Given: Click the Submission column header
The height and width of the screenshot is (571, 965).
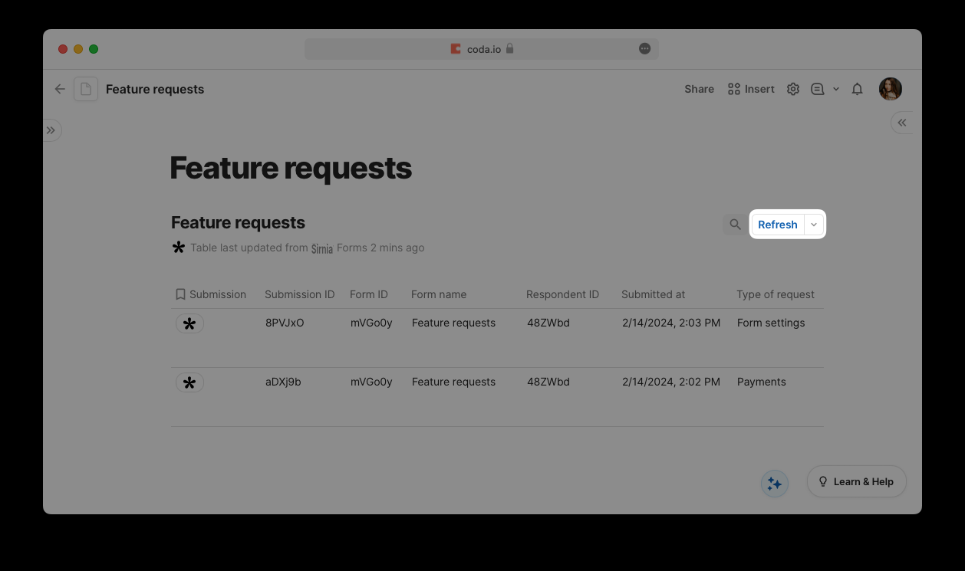Looking at the screenshot, I should pos(211,294).
